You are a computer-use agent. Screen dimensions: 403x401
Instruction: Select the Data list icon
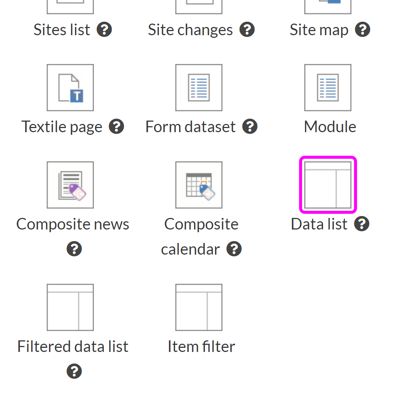coord(328,185)
